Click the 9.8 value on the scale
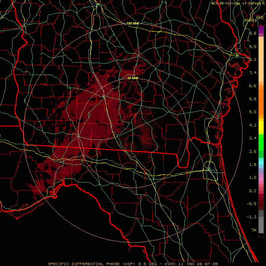This screenshot has width=266, height=266. coord(253,33)
